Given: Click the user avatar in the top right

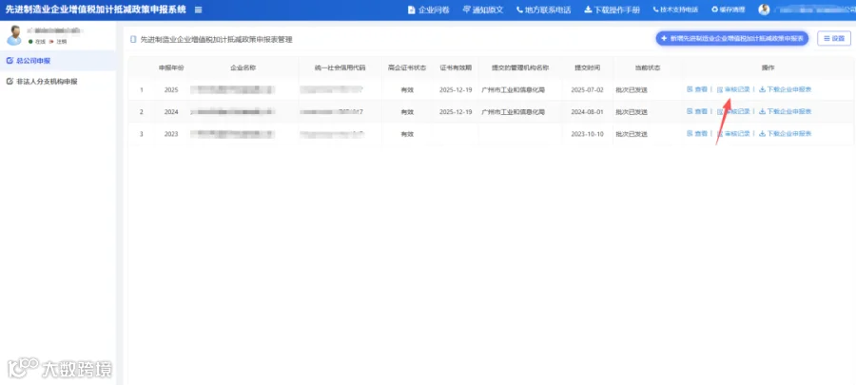Looking at the screenshot, I should pyautogui.click(x=765, y=10).
